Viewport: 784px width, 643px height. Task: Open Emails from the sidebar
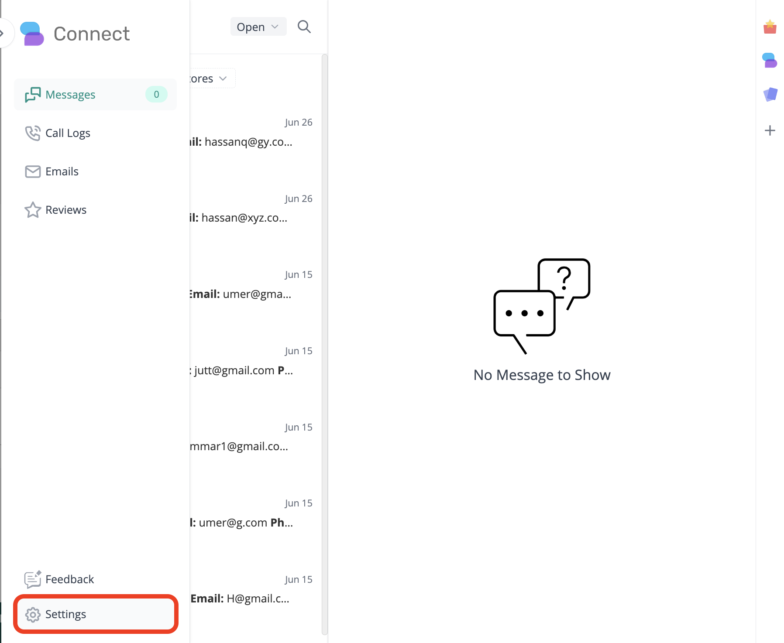(x=62, y=171)
